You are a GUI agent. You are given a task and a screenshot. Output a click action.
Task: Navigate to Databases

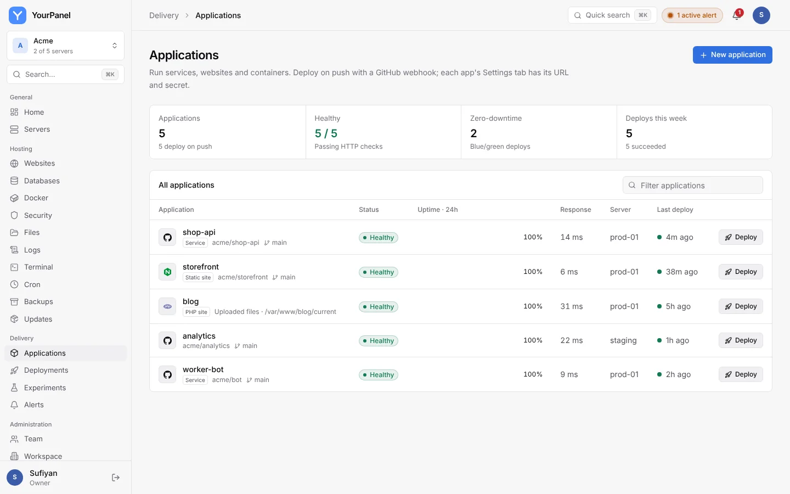[x=65, y=181]
